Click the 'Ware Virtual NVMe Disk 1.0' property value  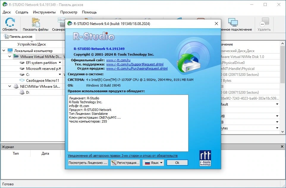coord(243,57)
